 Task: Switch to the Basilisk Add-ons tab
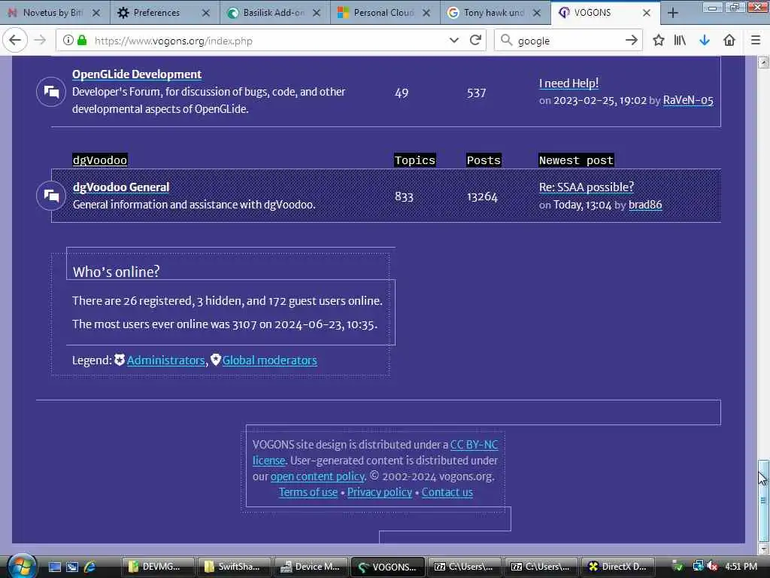[x=273, y=13]
